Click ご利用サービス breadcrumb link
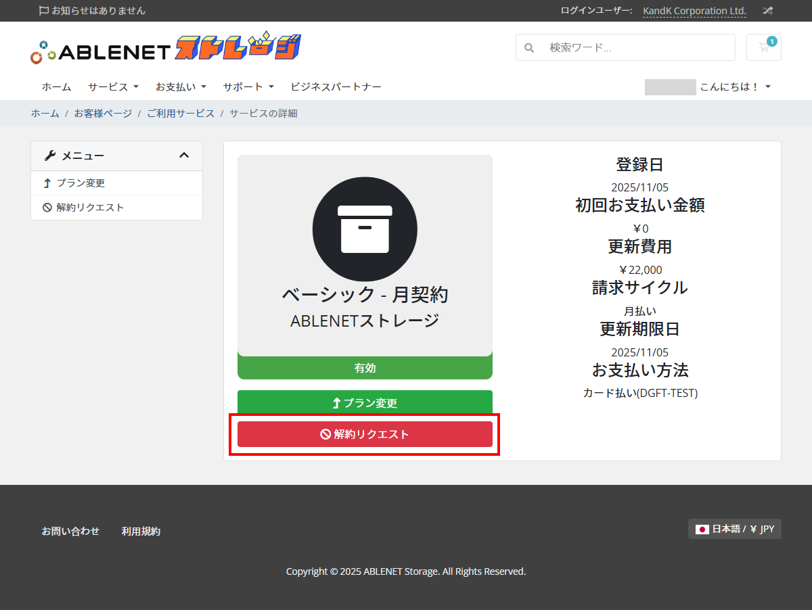The width and height of the screenshot is (812, 610). pos(181,114)
